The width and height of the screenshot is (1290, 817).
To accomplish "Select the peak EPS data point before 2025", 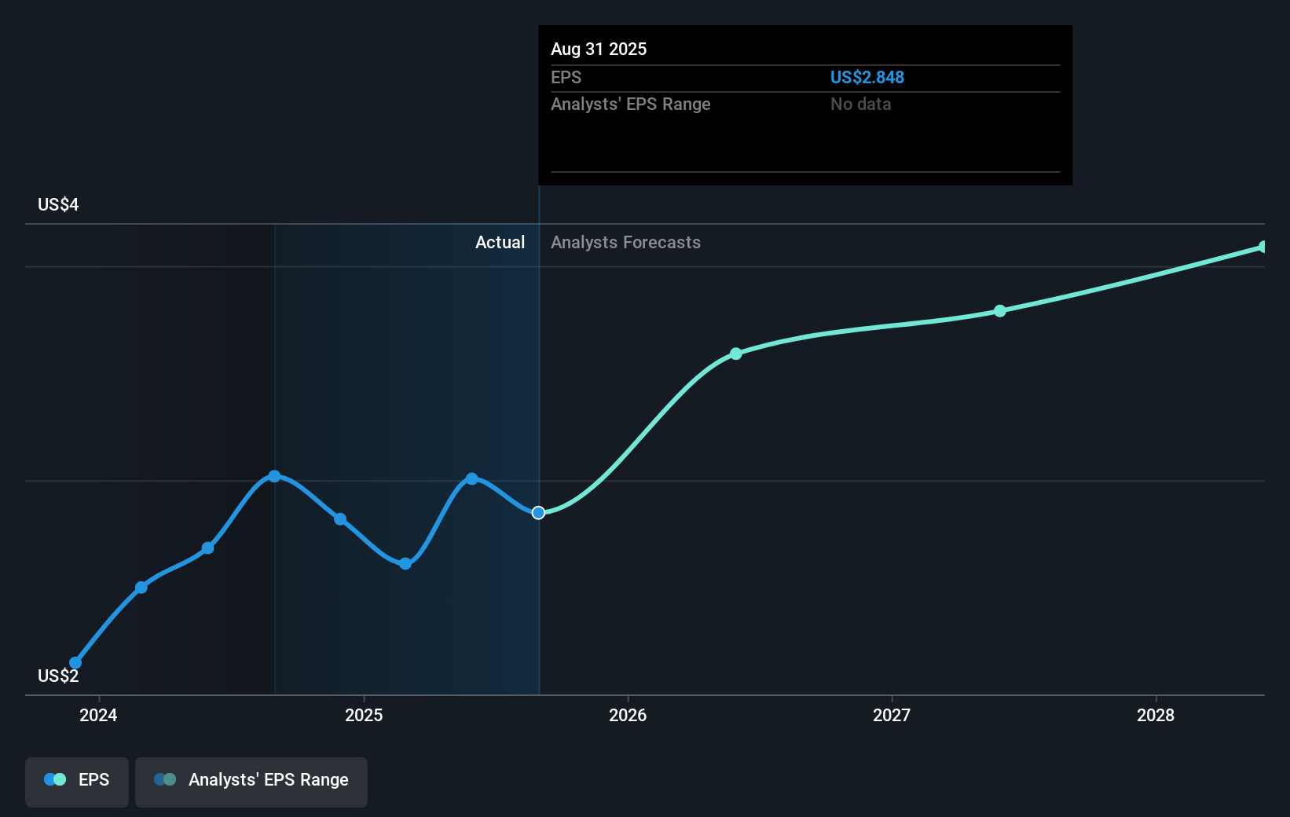I will point(273,475).
